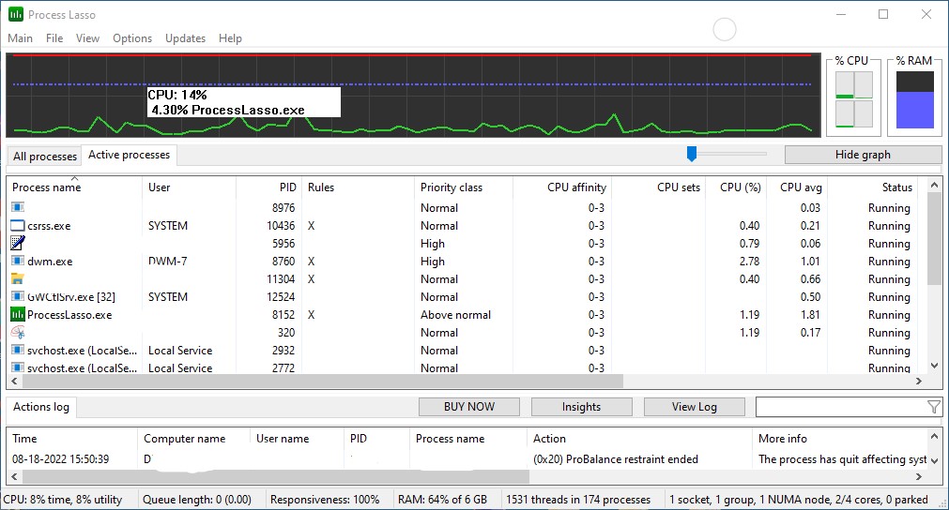The width and height of the screenshot is (949, 510).
Task: Select the dwm.exe process icon
Action: 18,261
